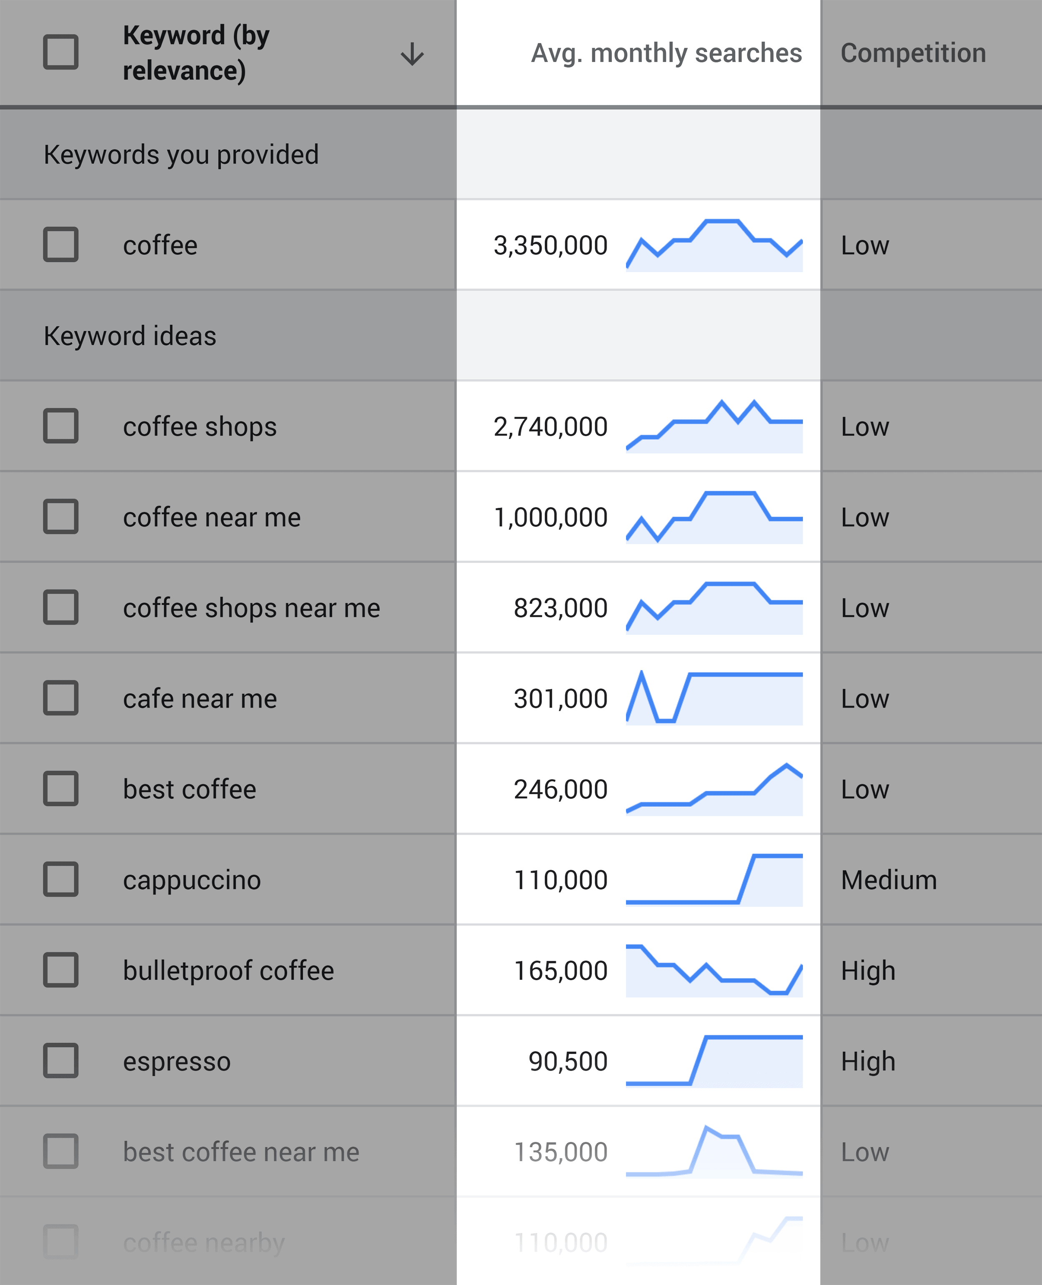1042x1285 pixels.
Task: Open the coffee search trend sparkline
Action: click(x=714, y=245)
